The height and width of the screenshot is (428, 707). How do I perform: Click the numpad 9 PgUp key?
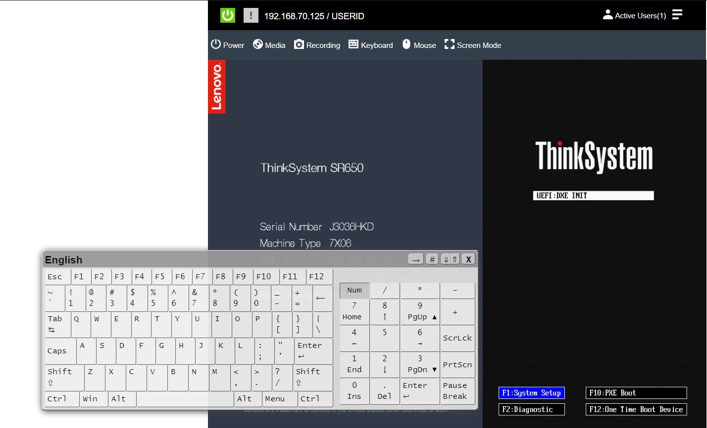pos(420,311)
